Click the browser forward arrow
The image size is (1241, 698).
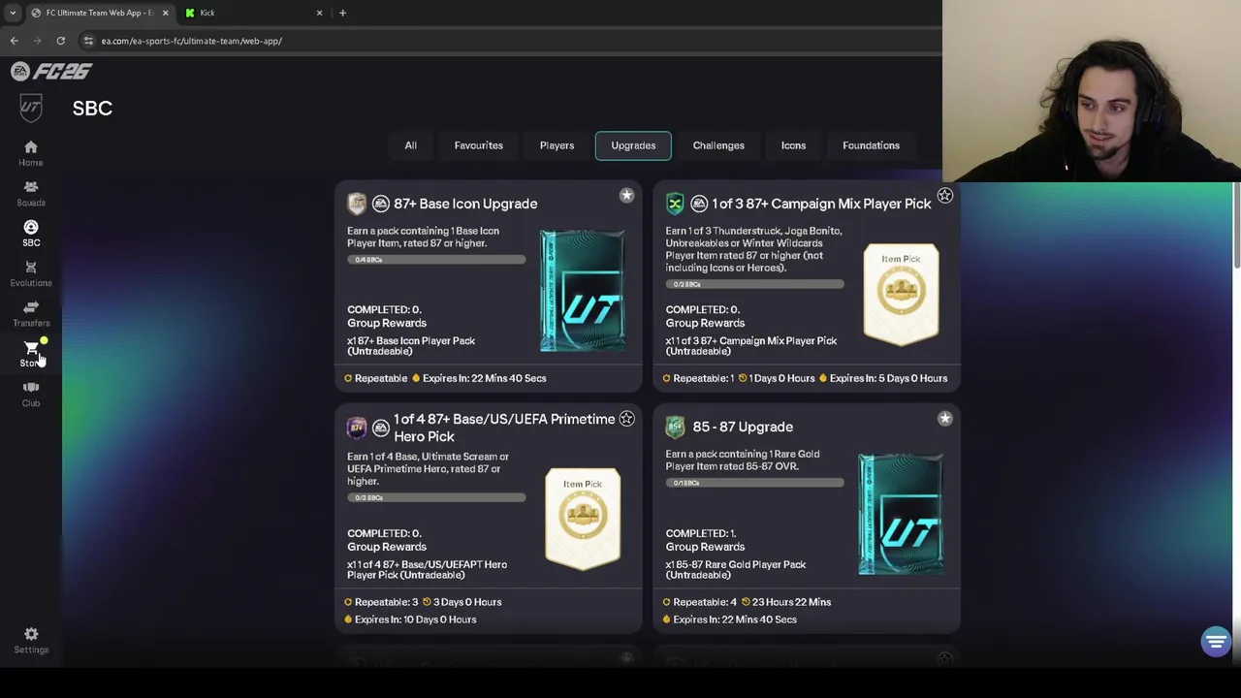[x=38, y=41]
